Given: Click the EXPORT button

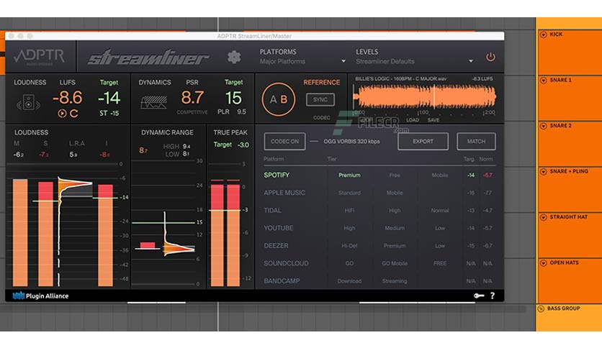Looking at the screenshot, I should tap(423, 142).
